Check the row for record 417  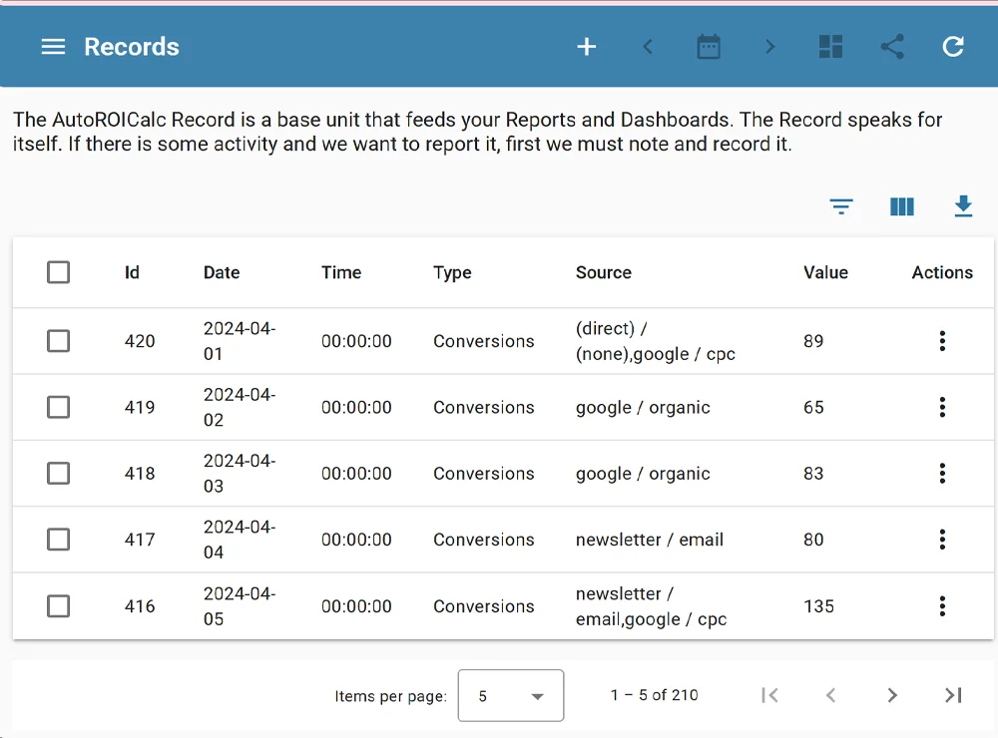58,540
